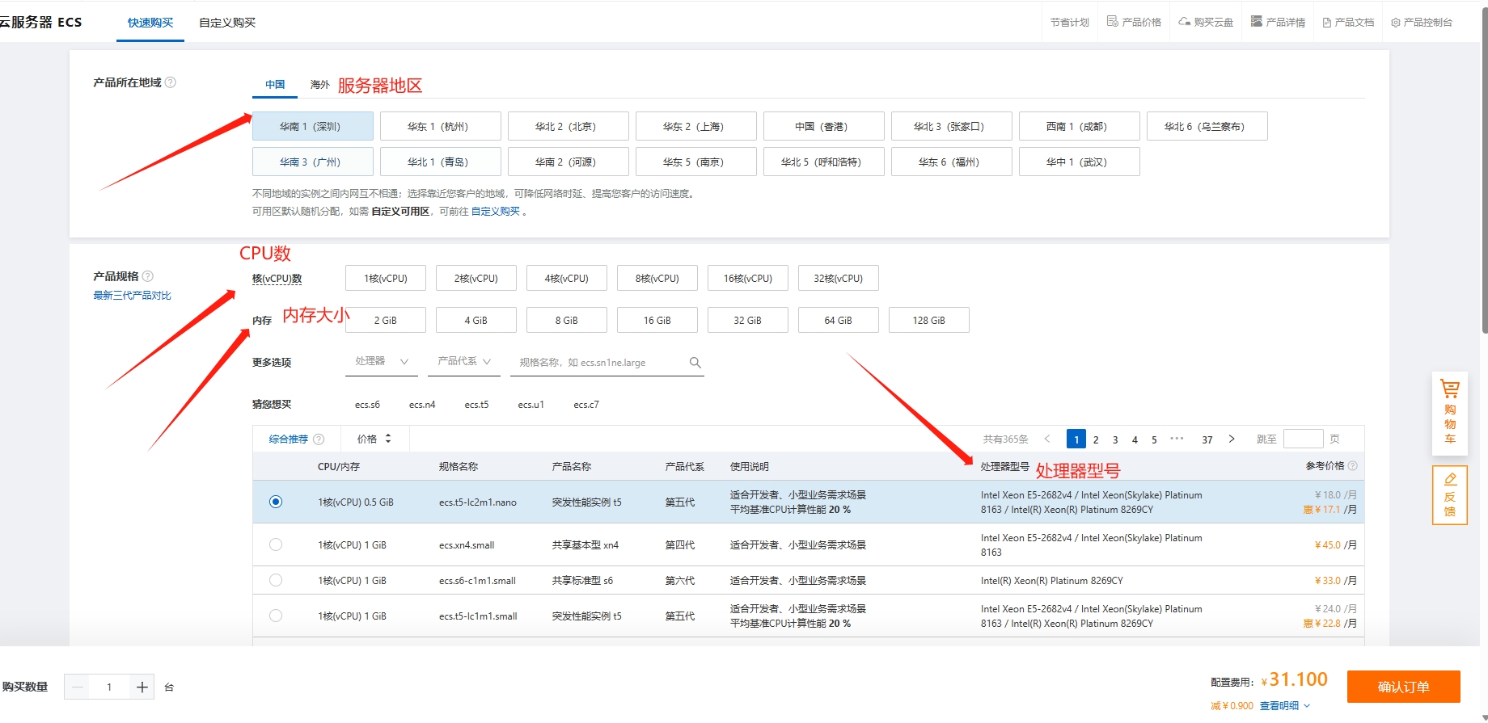The height and width of the screenshot is (723, 1488).
Task: Select the ecs.s6-c1m1.small radio button
Action: pyautogui.click(x=276, y=580)
